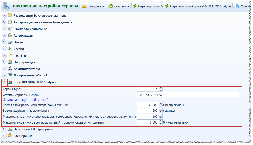Screen dimensions: 253x145
Task: Click the Время удержания подключения field
Action: (x=148, y=111)
